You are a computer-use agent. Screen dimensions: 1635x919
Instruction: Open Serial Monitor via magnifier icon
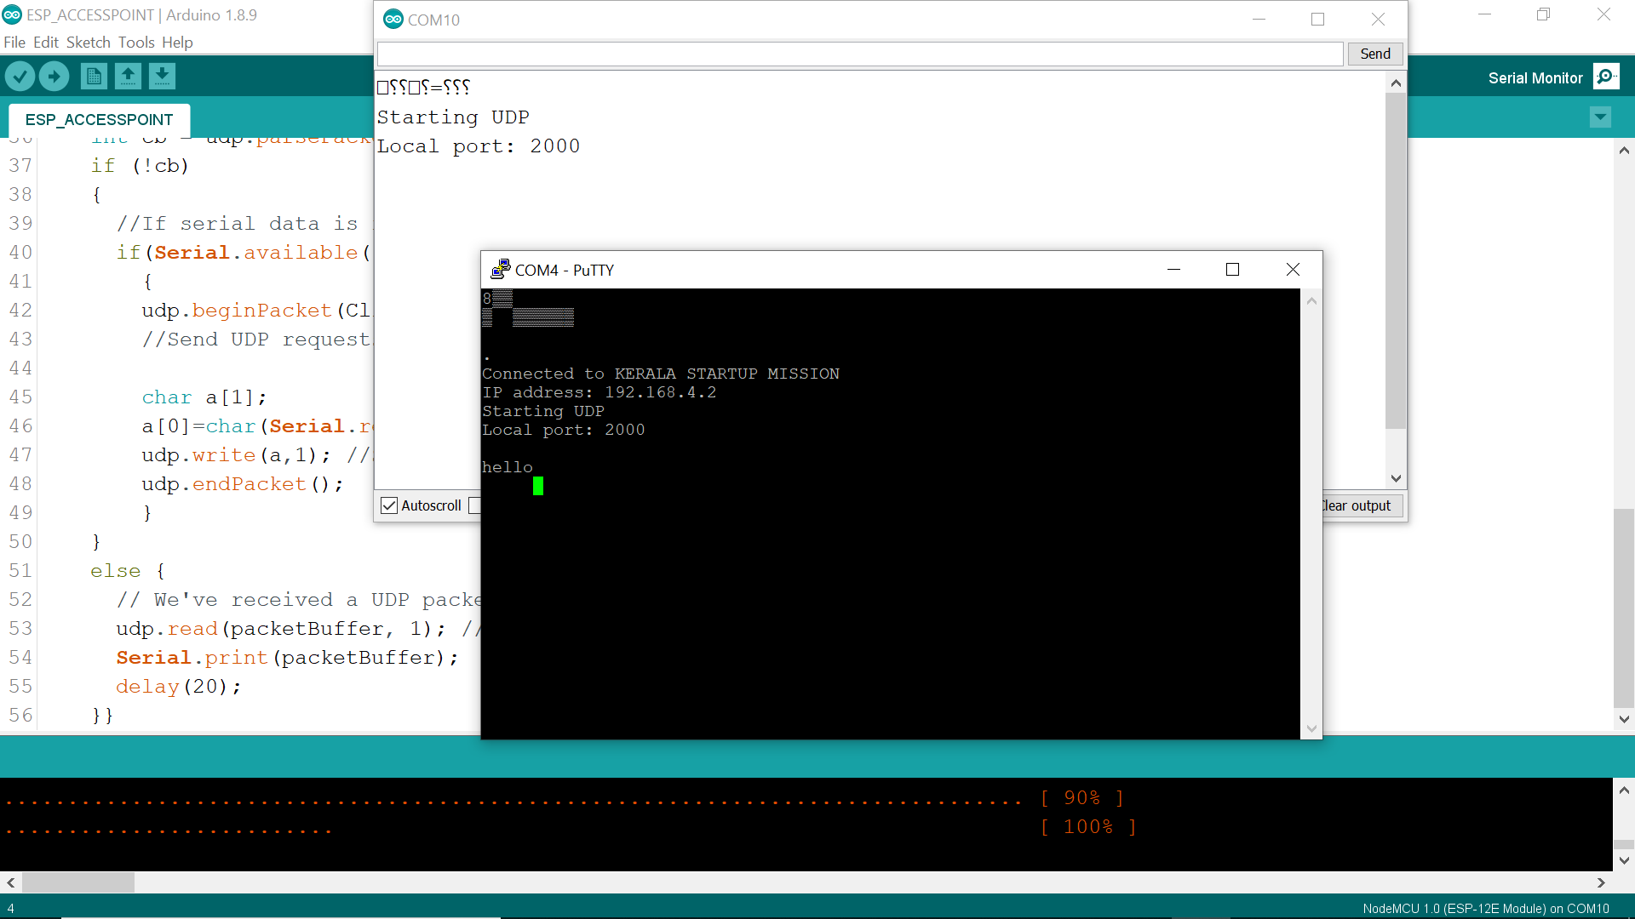point(1606,77)
